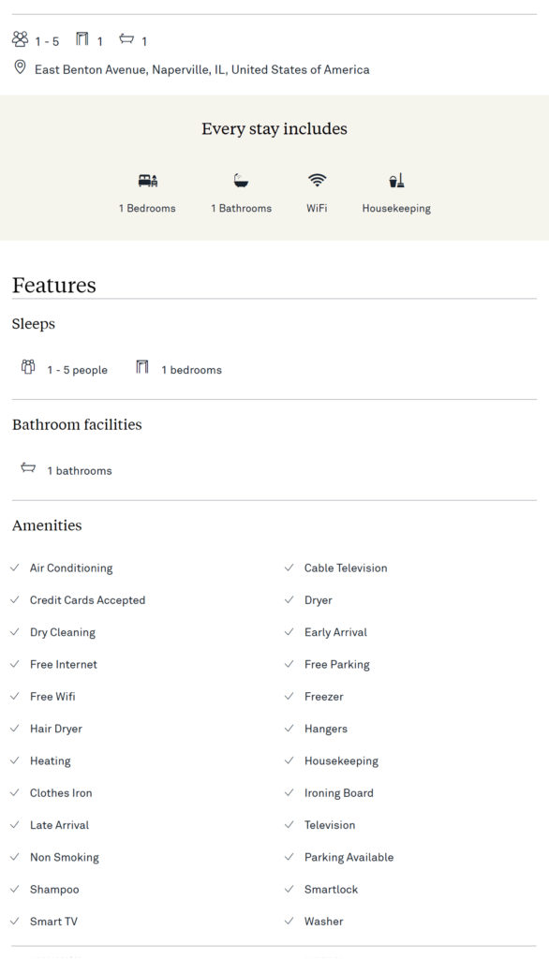Click the Housekeeping bucket and mop icon
This screenshot has height=959, width=549.
pyautogui.click(x=396, y=180)
